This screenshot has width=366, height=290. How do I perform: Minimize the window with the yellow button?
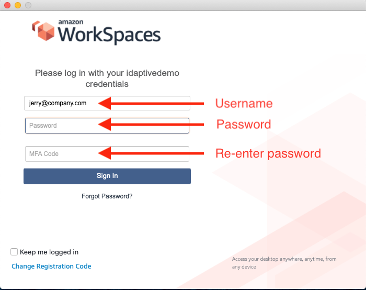pyautogui.click(x=17, y=5)
